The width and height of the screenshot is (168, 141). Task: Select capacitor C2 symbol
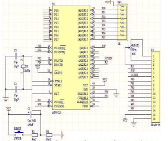pos(16,56)
